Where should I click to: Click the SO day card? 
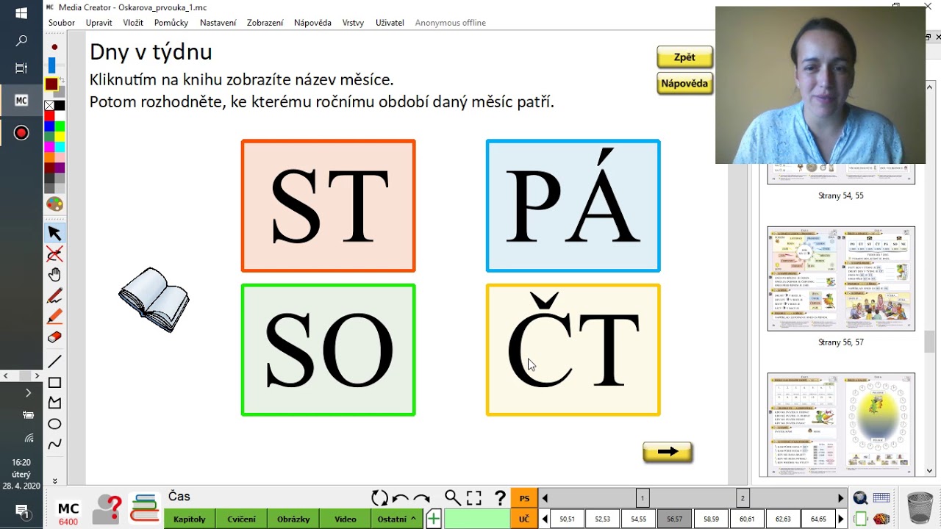329,350
